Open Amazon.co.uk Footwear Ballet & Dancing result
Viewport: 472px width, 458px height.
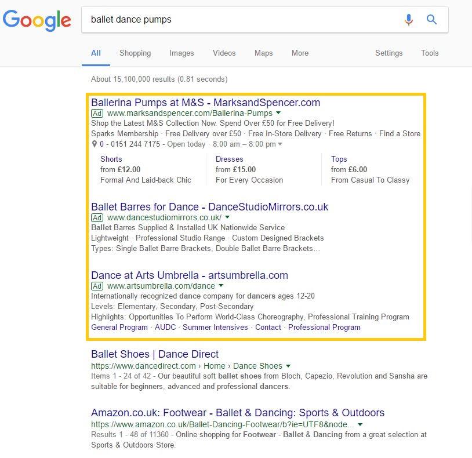click(238, 413)
